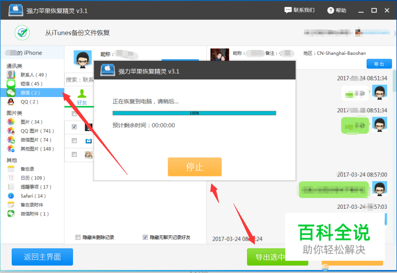Image resolution: width=397 pixels, height=273 pixels.
Task: Click the dialog's apple drive logo icon
Action: click(108, 70)
